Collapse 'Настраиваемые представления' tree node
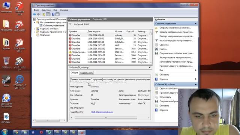 [x=34, y=22]
